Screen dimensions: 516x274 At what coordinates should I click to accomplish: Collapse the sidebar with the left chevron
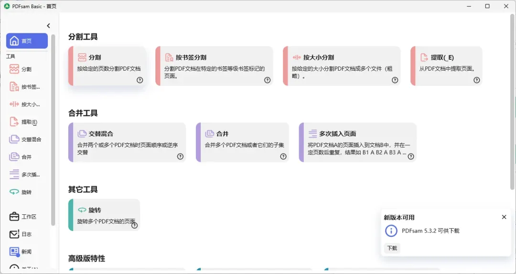click(x=48, y=26)
